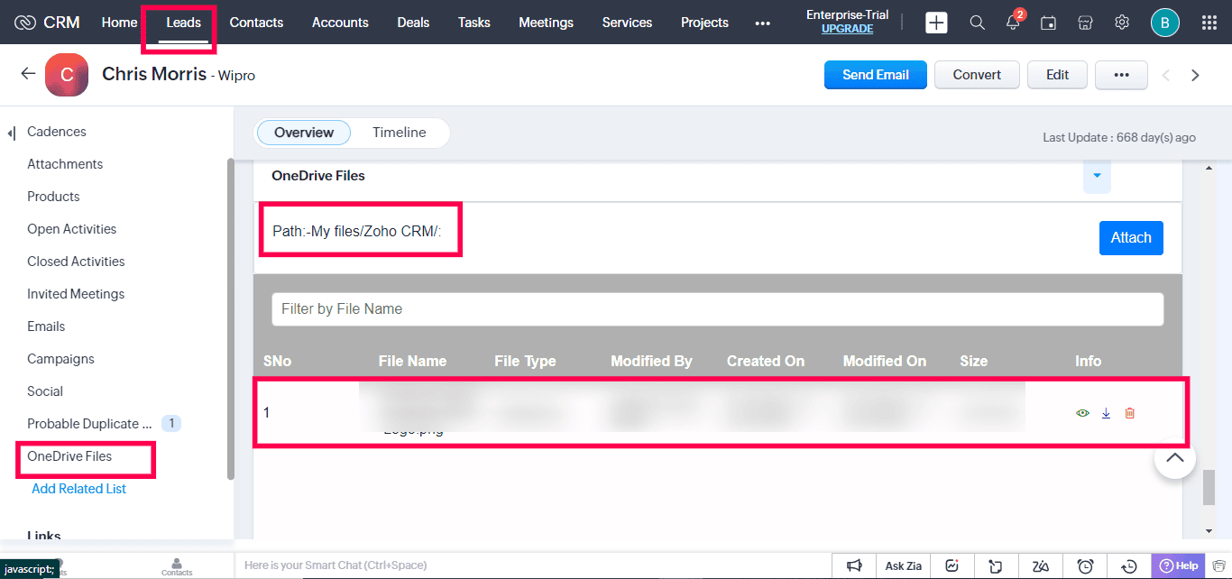
Task: Open the Meetings module
Action: (546, 23)
